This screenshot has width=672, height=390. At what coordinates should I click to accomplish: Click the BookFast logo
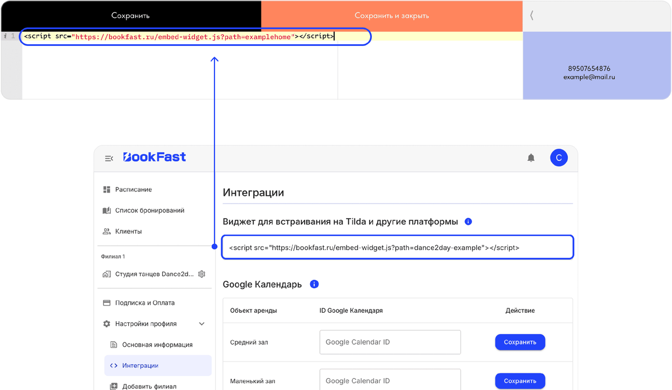(155, 157)
